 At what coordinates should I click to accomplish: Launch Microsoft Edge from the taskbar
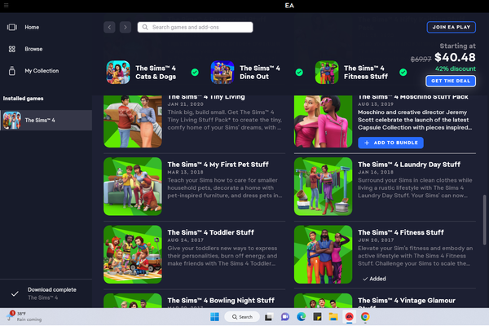click(x=301, y=317)
